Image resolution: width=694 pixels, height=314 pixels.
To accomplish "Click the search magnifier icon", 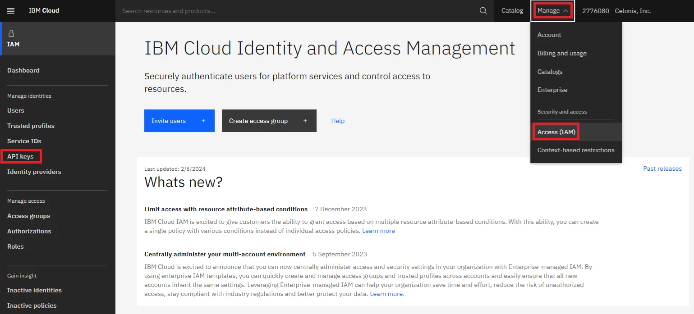I will (483, 11).
